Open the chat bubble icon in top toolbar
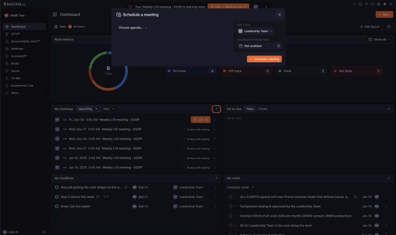Image resolution: width=396 pixels, height=235 pixels. pos(373,4)
